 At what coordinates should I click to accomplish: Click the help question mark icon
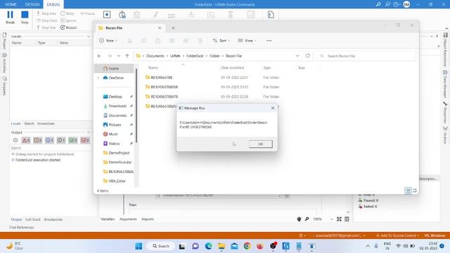(396, 4)
